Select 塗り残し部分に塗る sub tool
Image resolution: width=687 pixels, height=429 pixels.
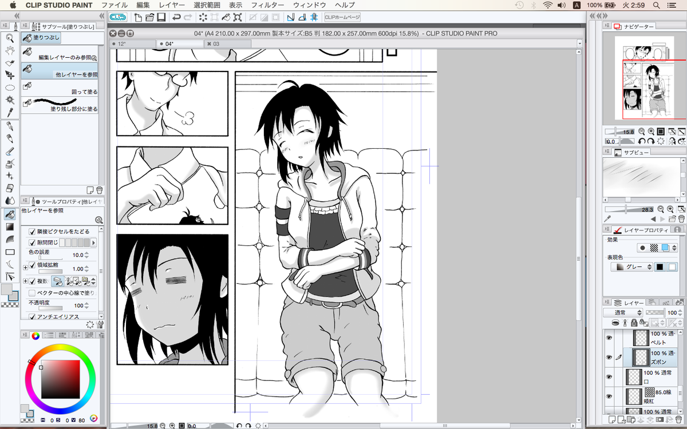click(x=60, y=105)
